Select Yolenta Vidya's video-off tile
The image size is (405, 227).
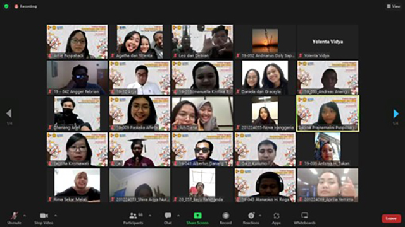click(x=328, y=42)
